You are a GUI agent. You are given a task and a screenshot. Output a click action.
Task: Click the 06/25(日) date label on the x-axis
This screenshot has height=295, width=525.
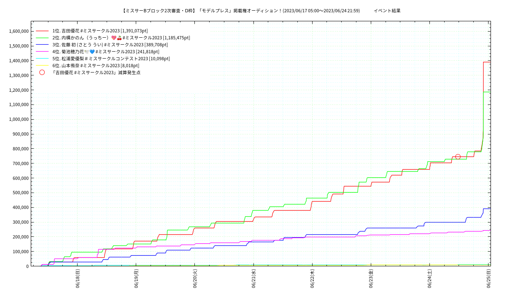point(488,279)
